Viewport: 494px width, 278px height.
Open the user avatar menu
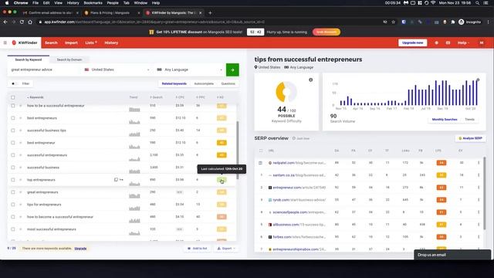click(x=482, y=42)
